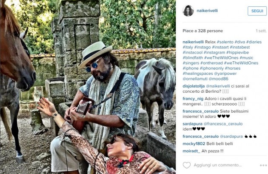Open naikerivelli username link in header
Image resolution: width=268 pixels, height=174 pixels.
pyautogui.click(x=207, y=11)
